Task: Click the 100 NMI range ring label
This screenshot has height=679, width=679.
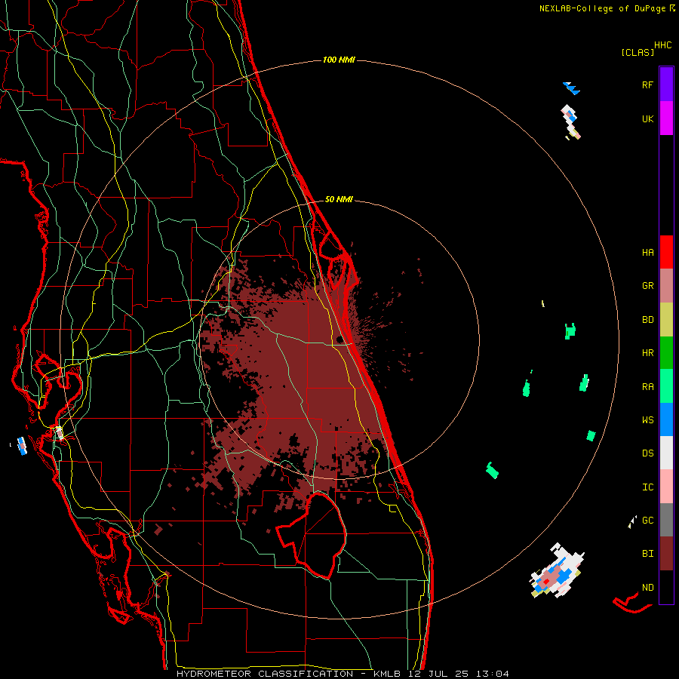Action: (x=339, y=60)
